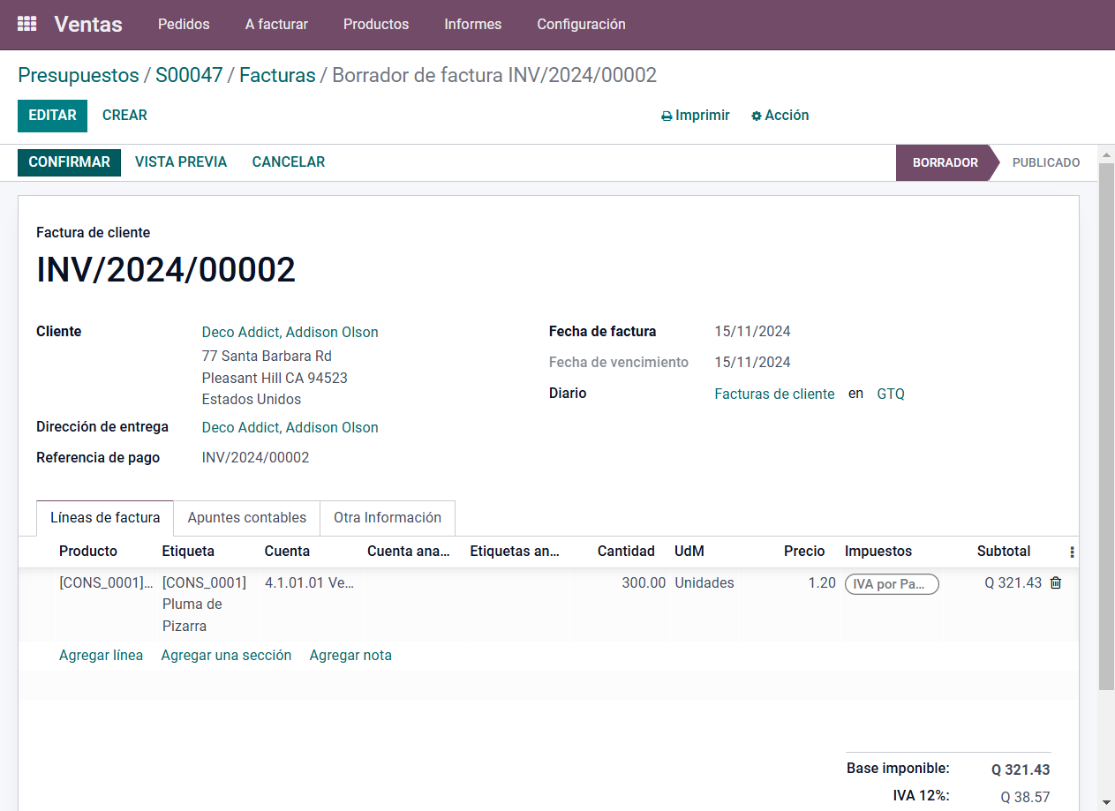Click Agregar línea link
Screen dimensions: 1115x811
pyautogui.click(x=101, y=656)
